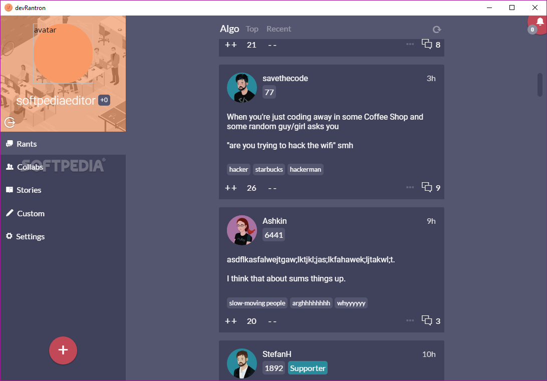Open more options on Ashkin's rant

pos(410,320)
